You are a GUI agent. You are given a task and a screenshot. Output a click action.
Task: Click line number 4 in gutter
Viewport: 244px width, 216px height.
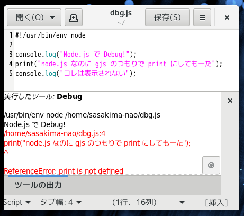pyautogui.click(x=11, y=64)
